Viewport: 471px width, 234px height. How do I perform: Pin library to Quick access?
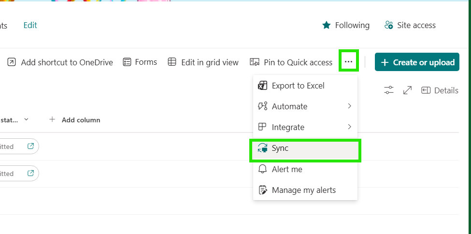click(291, 62)
